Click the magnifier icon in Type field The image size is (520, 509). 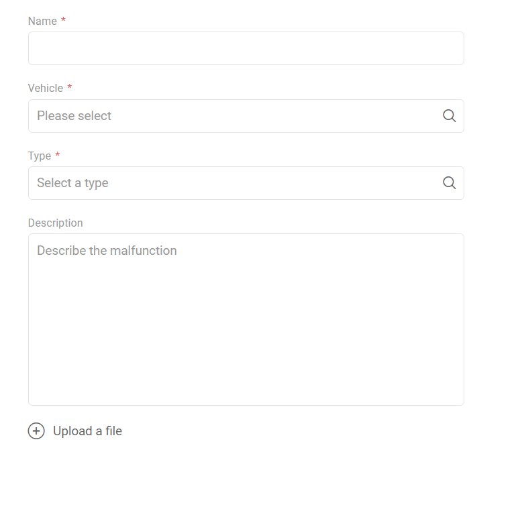[450, 183]
